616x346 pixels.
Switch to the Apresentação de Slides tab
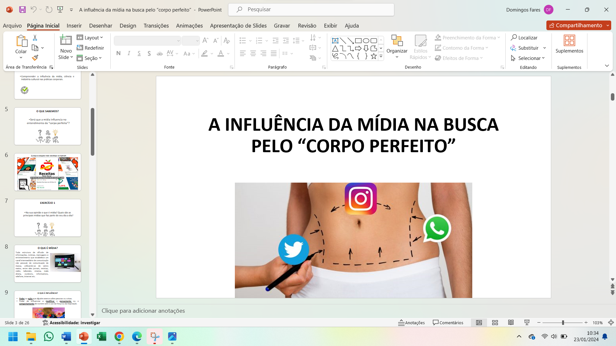tap(238, 26)
